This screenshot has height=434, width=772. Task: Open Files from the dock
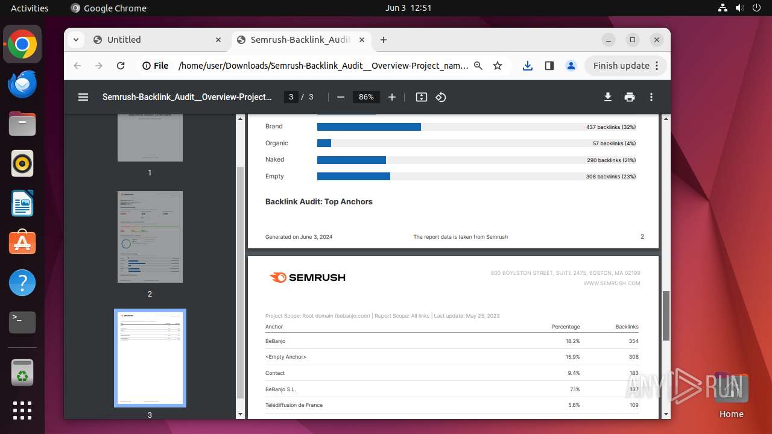click(22, 124)
